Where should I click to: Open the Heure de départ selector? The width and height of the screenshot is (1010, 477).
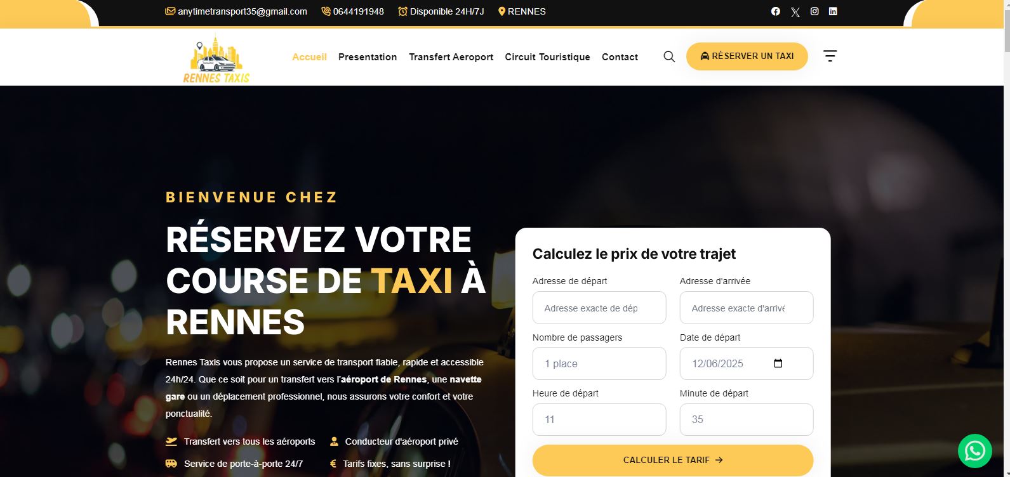(x=599, y=419)
